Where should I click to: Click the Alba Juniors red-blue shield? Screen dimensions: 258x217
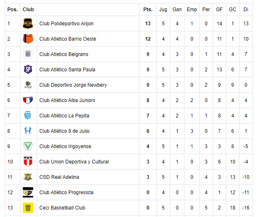[x=28, y=100]
